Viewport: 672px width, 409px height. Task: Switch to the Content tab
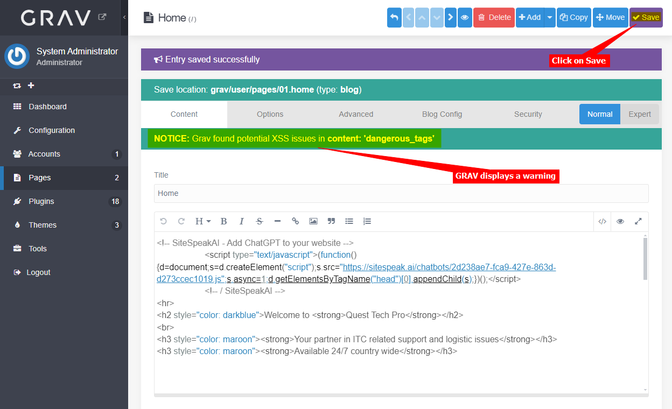coord(184,114)
